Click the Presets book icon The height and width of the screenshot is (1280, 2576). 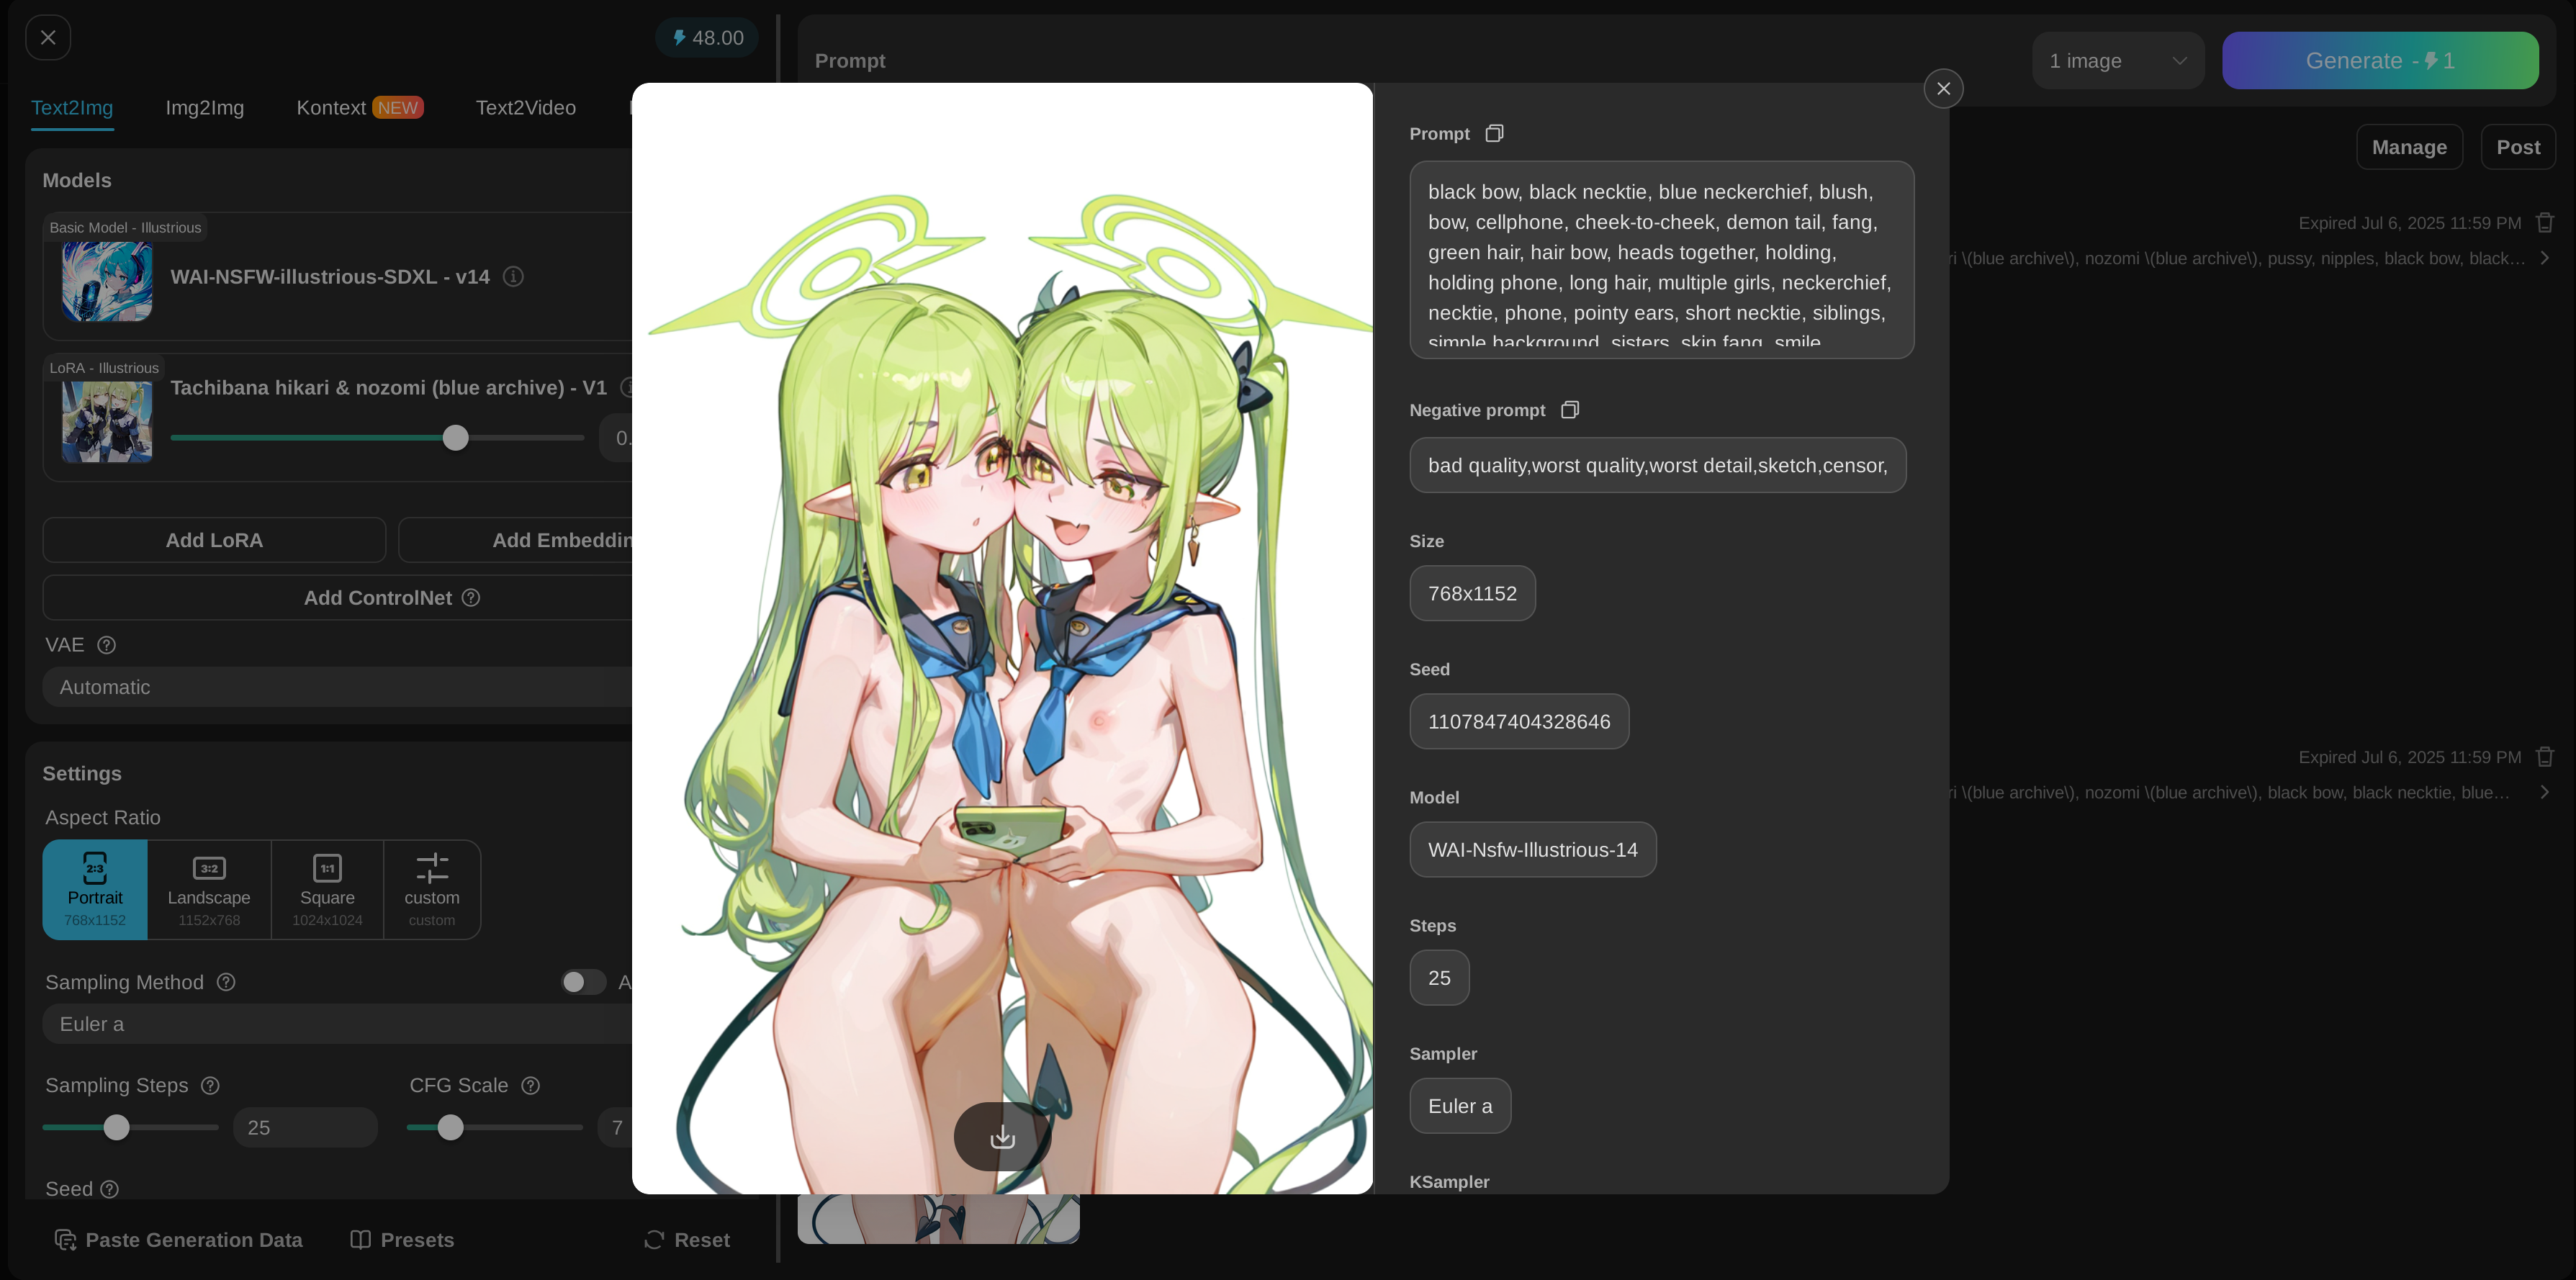tap(360, 1240)
